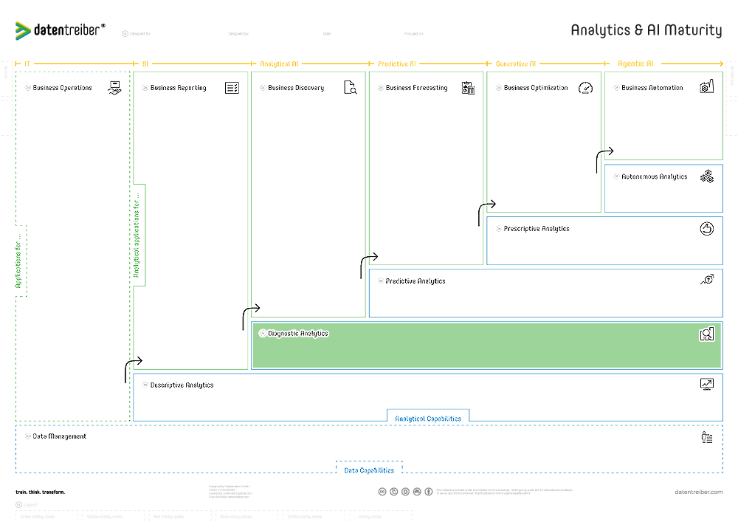Click the datentreiber arrow logo
Screen dimensions: 738x522
pyautogui.click(x=23, y=30)
